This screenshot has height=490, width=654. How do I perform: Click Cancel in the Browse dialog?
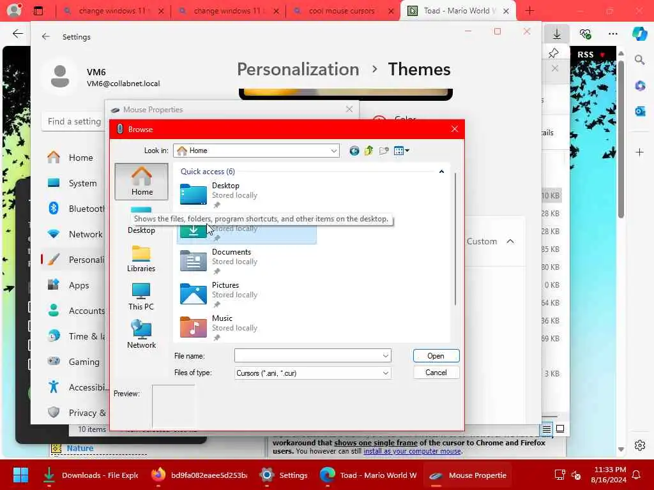click(436, 373)
